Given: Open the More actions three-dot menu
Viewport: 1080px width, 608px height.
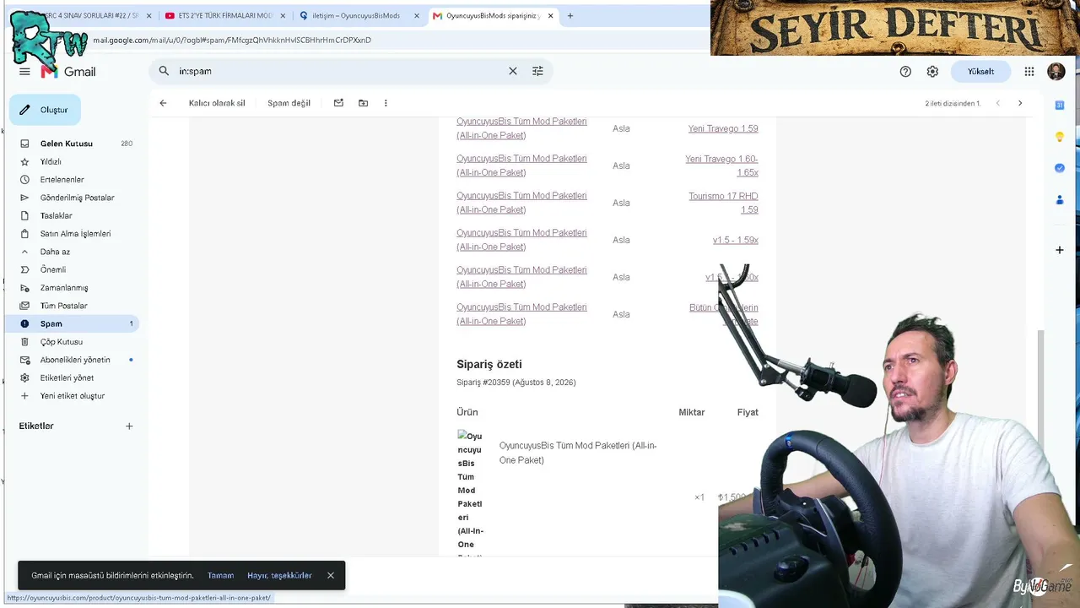Looking at the screenshot, I should (x=386, y=103).
